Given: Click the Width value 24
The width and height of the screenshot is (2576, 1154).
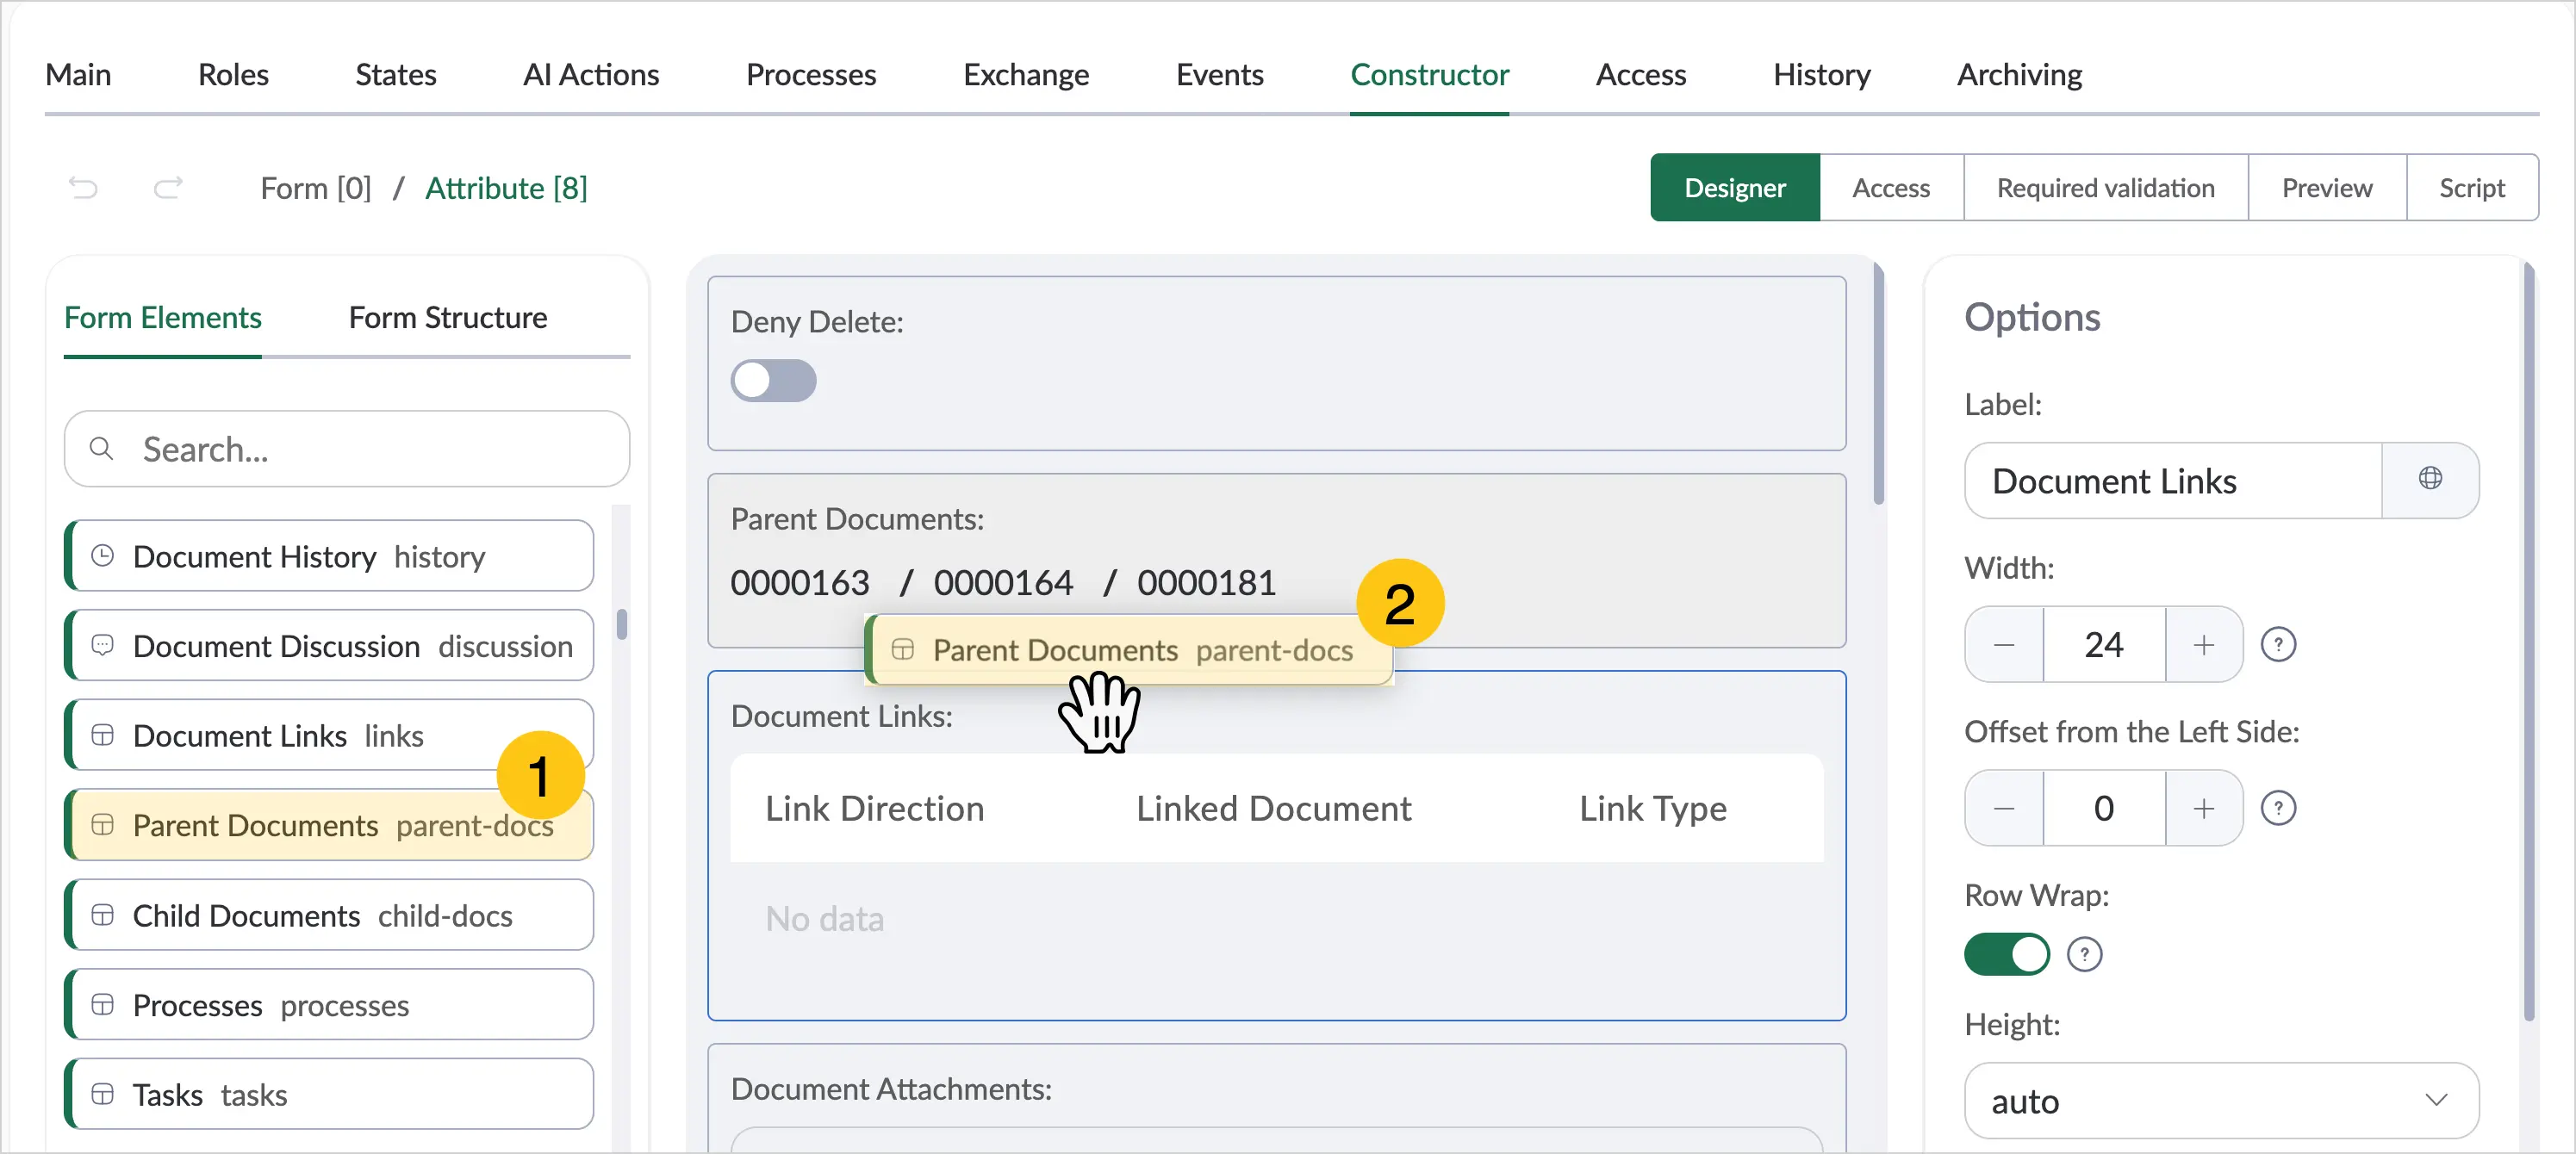Looking at the screenshot, I should pyautogui.click(x=2104, y=644).
